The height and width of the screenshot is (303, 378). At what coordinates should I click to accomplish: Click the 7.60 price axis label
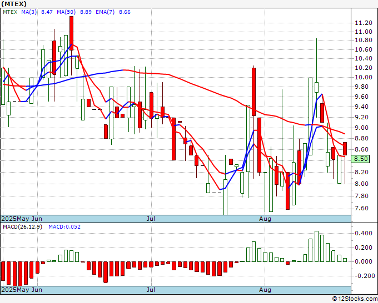click(x=361, y=208)
